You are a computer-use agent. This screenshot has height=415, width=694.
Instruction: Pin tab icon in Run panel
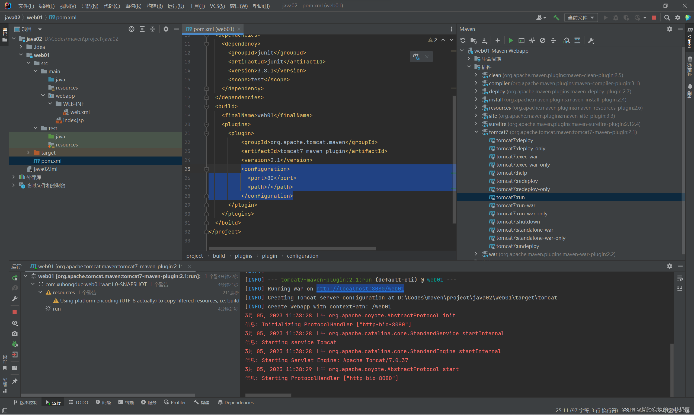(15, 381)
